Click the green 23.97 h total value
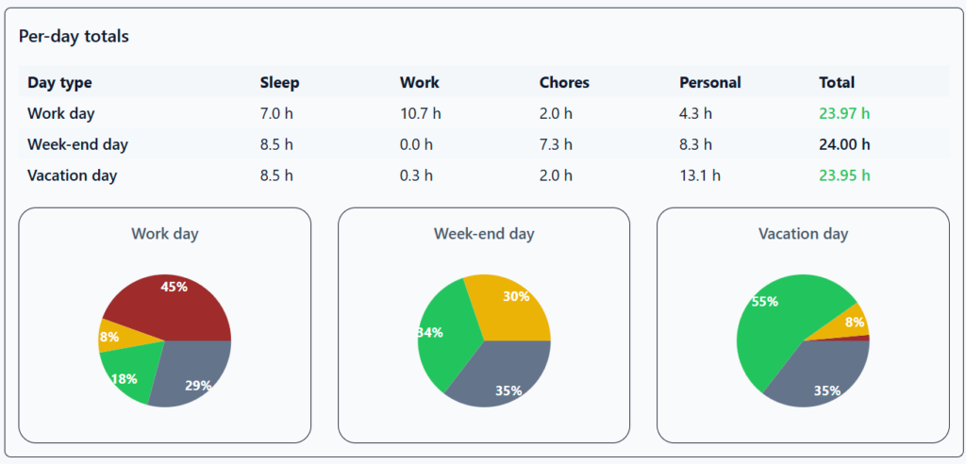The width and height of the screenshot is (966, 464). [844, 113]
